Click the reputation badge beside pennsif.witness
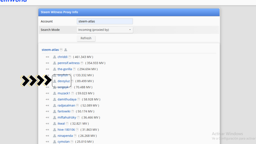Screen dimensions: 256x144 [x=82, y=63]
